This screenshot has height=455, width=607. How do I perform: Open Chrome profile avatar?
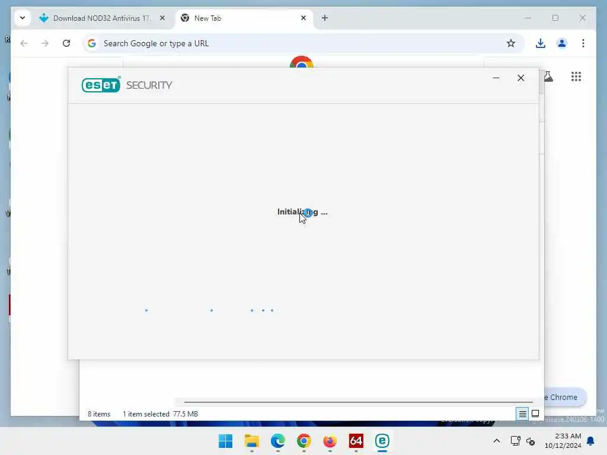tap(562, 43)
